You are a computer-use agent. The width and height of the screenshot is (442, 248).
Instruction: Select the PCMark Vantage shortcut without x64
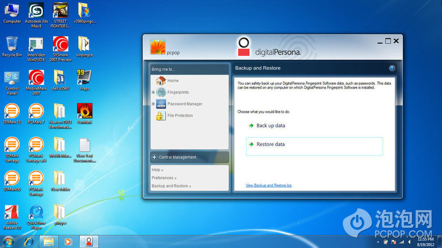(36, 184)
